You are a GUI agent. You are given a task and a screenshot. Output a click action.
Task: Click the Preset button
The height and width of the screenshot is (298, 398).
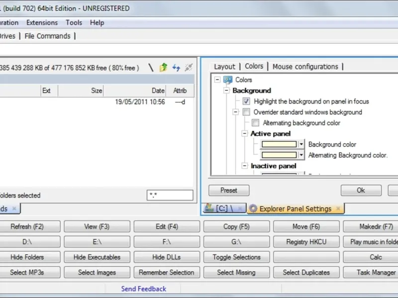tap(229, 190)
